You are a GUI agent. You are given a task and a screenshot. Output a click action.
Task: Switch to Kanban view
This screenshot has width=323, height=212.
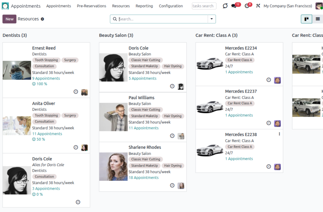pos(306,19)
